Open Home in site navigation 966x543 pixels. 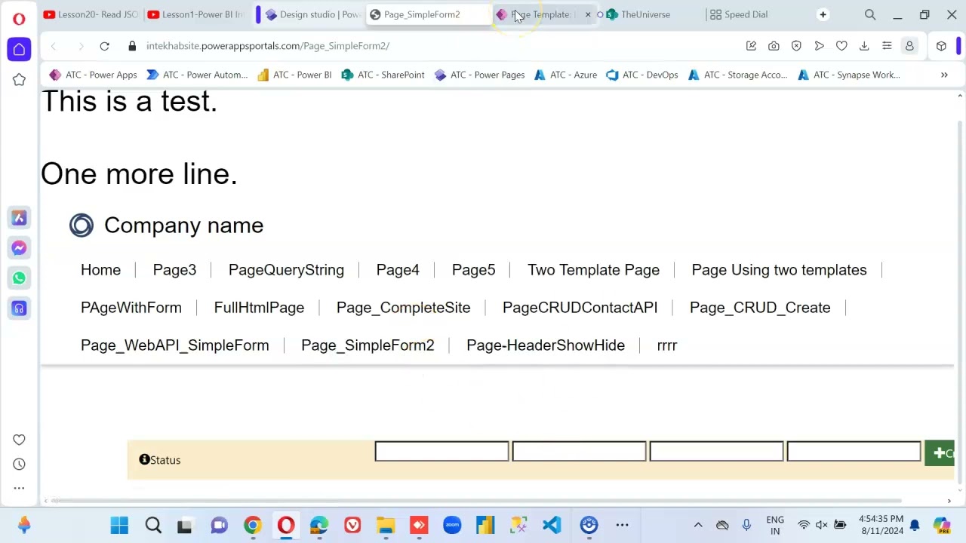(100, 270)
